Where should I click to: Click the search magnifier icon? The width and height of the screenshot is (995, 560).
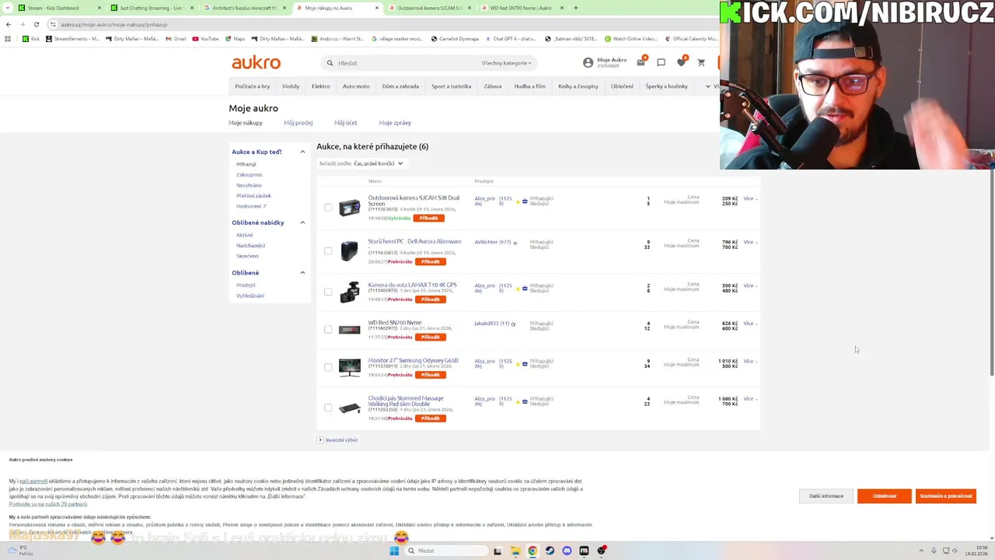tap(330, 63)
